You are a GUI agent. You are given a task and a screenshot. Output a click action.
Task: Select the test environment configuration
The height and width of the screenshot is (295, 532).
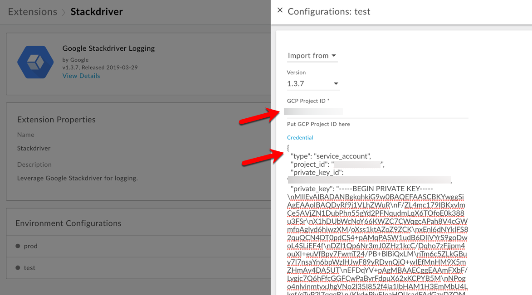[x=138, y=268]
